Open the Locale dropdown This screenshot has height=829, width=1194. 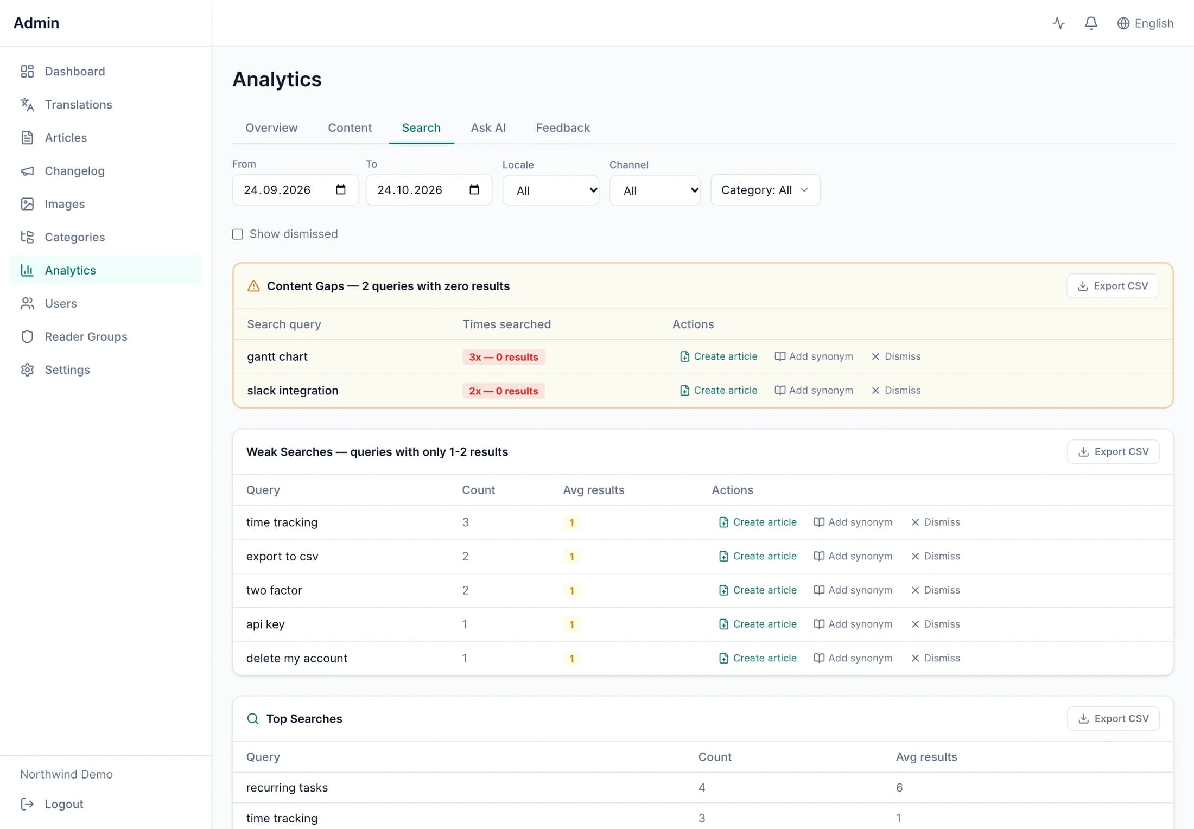tap(550, 190)
